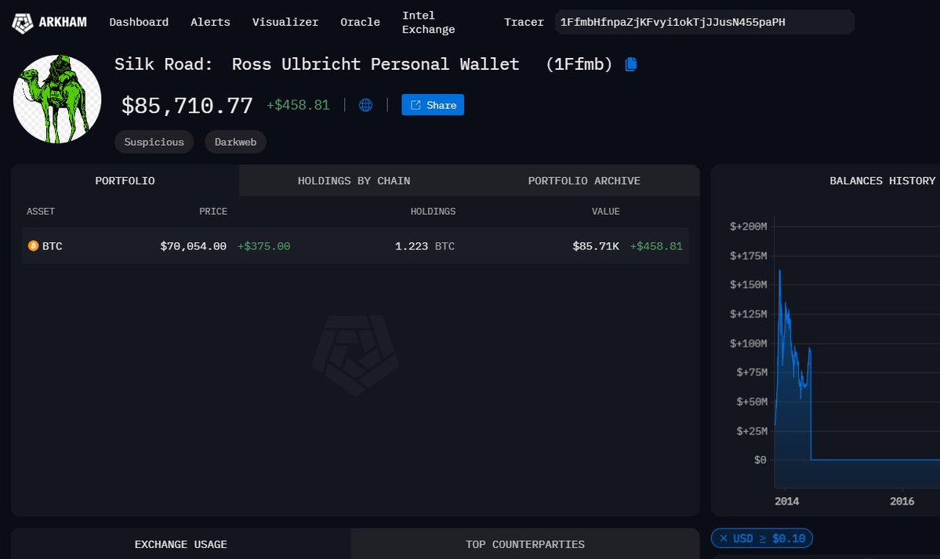Open the Tracer tool

pos(524,22)
